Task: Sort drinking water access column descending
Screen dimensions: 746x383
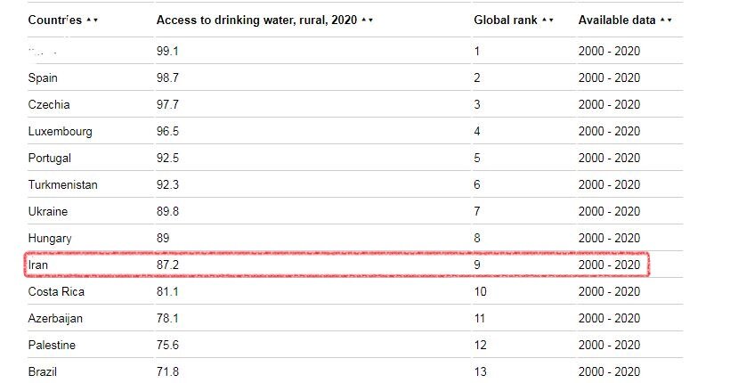Action: click(371, 20)
